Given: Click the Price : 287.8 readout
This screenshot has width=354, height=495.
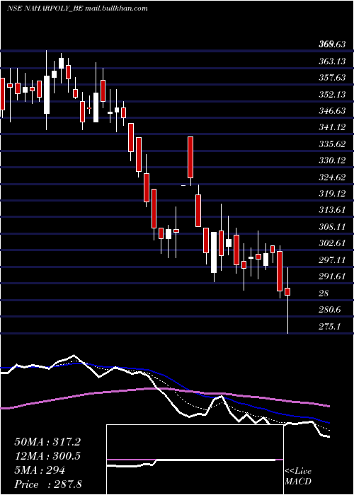Looking at the screenshot, I should coord(48,484).
